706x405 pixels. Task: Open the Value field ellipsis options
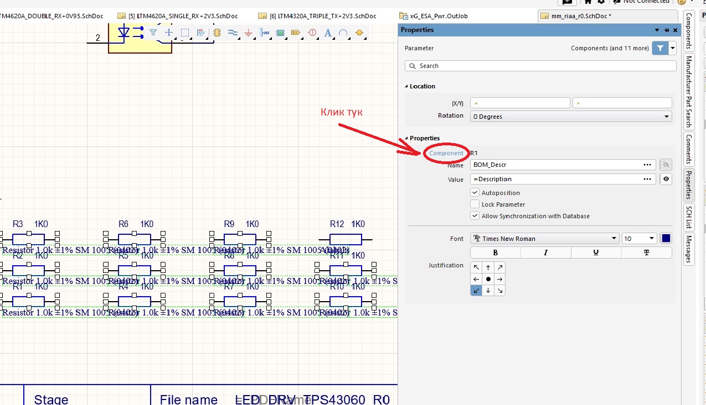647,179
